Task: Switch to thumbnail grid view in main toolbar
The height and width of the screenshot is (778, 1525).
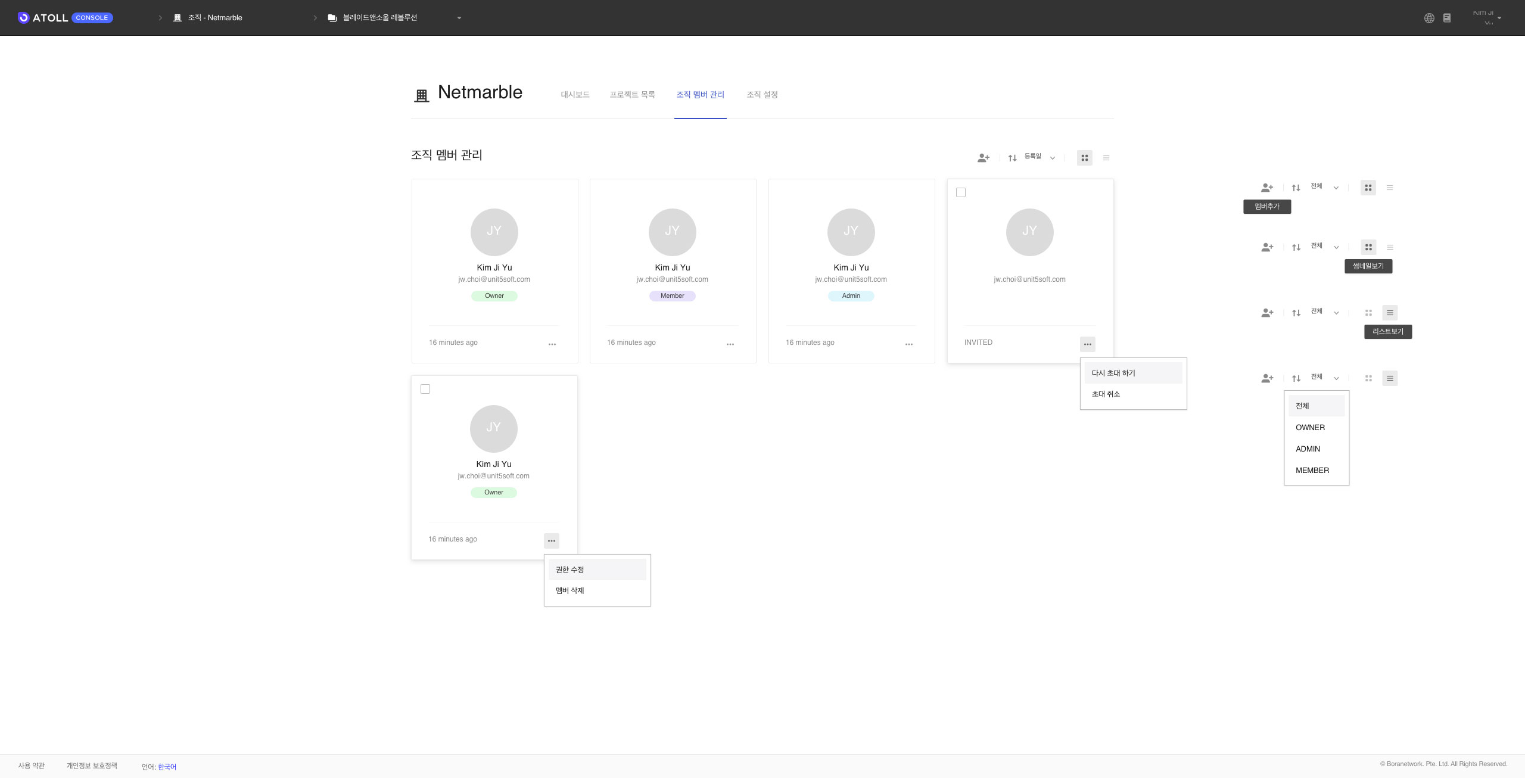Action: (1084, 158)
